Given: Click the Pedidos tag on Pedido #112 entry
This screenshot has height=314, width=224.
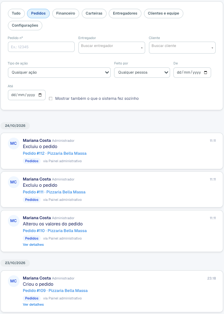Looking at the screenshot, I should click(32, 161).
